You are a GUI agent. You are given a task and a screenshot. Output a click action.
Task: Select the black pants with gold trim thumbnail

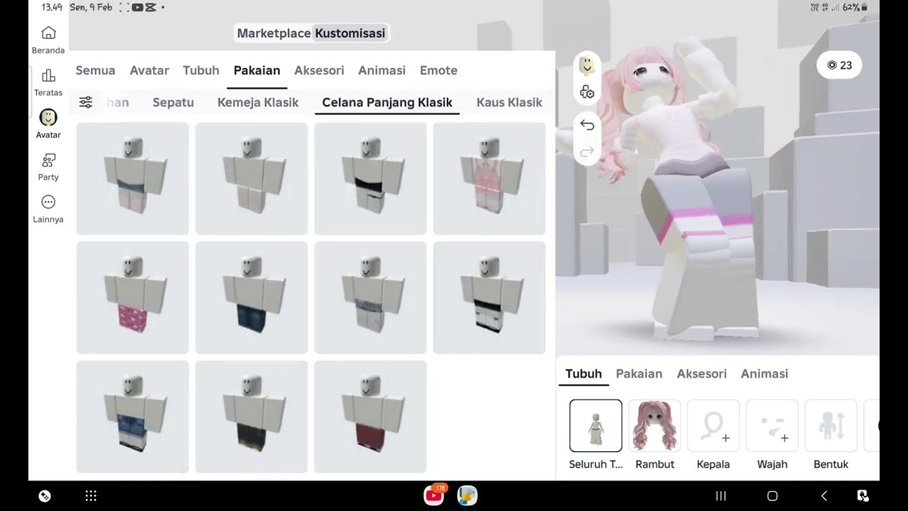(252, 417)
